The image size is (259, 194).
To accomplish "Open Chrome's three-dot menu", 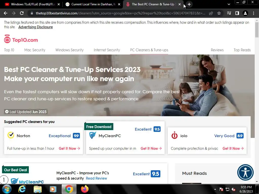I will (253, 13).
